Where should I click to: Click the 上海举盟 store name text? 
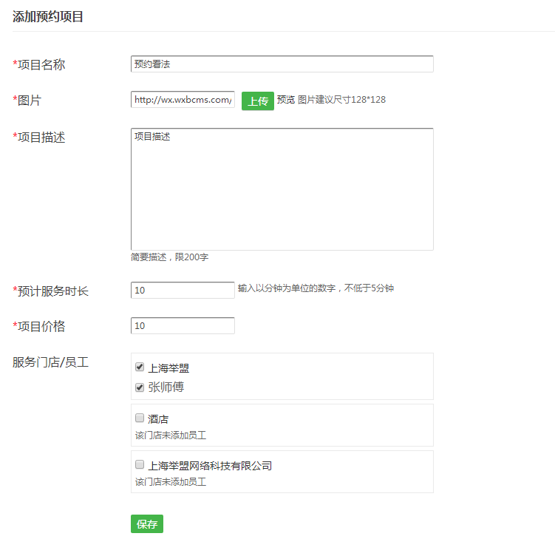pos(168,368)
